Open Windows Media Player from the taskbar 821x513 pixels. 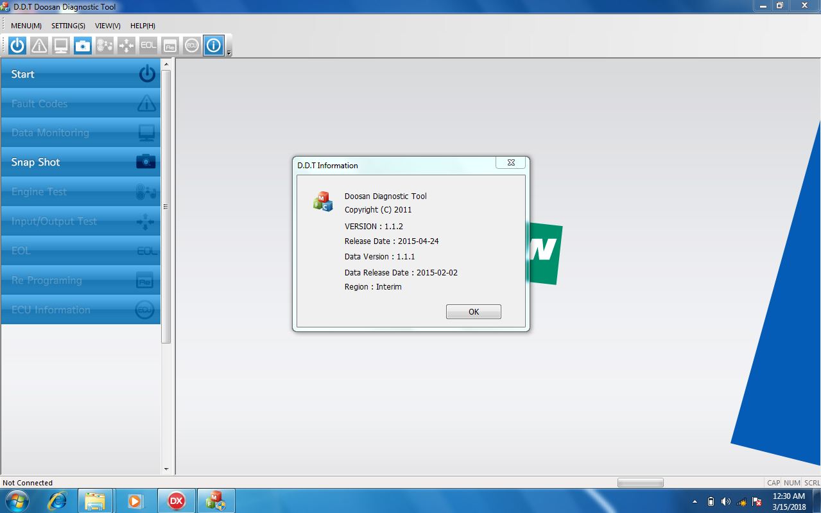(x=135, y=501)
